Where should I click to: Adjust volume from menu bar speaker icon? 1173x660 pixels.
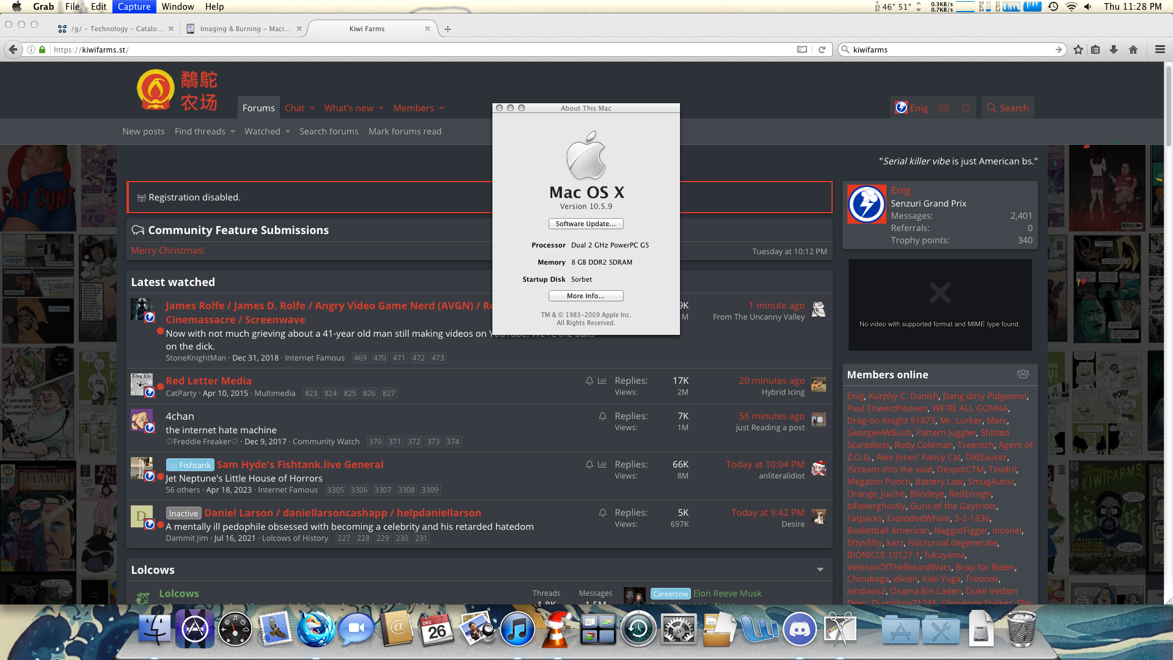(x=1088, y=7)
